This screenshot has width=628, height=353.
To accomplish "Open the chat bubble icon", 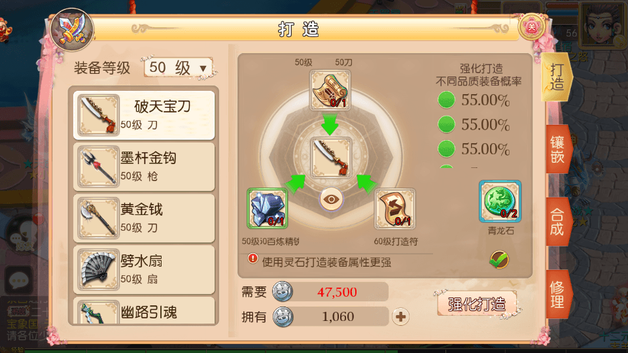I will [18, 280].
